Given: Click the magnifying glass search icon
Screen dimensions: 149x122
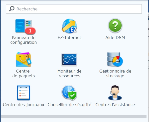Looking at the screenshot, I should pos(12,9).
